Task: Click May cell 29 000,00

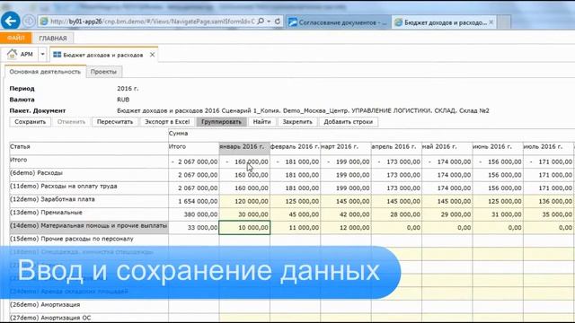Action: (447, 214)
